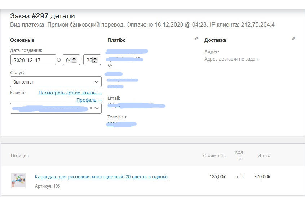Click the up arrow on the minute spinner
Screen dimensions: 305x197
point(95,58)
